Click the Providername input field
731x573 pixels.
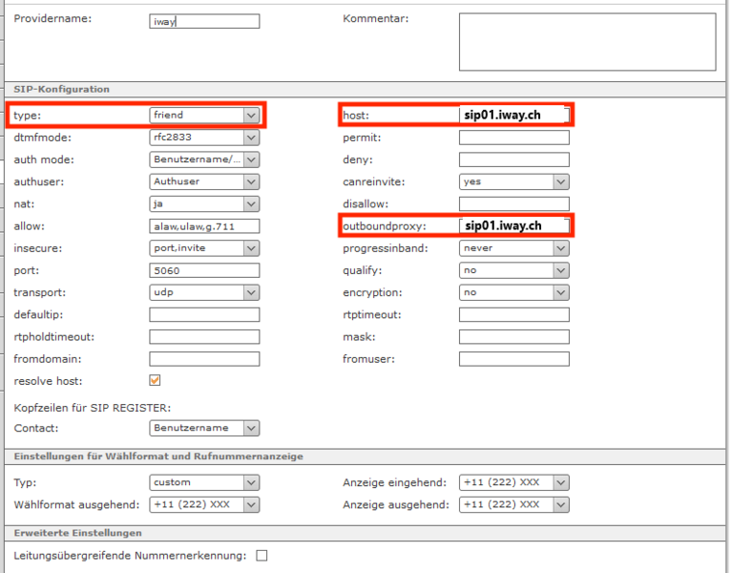coord(204,21)
